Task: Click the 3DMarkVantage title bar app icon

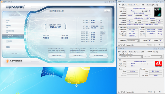Action: tap(2, 2)
